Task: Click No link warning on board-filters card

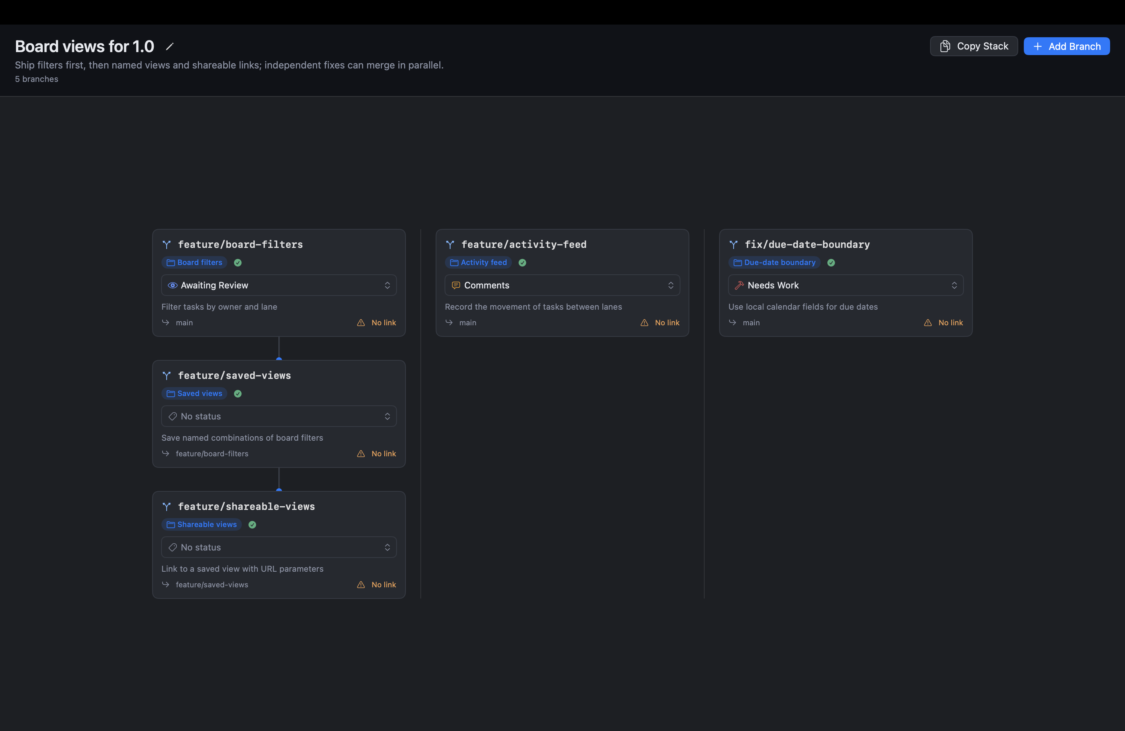Action: (x=376, y=322)
